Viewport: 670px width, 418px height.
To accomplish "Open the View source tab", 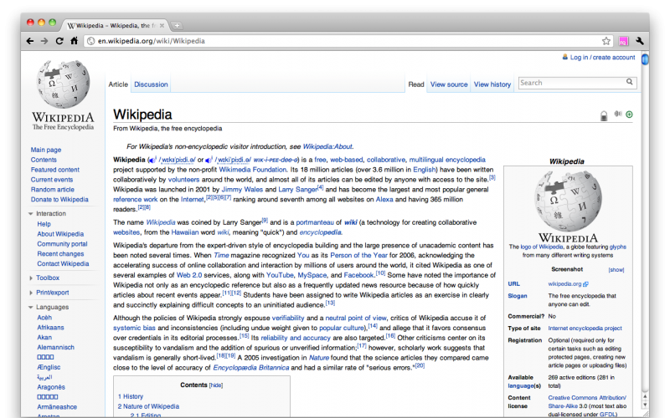I will pyautogui.click(x=449, y=84).
